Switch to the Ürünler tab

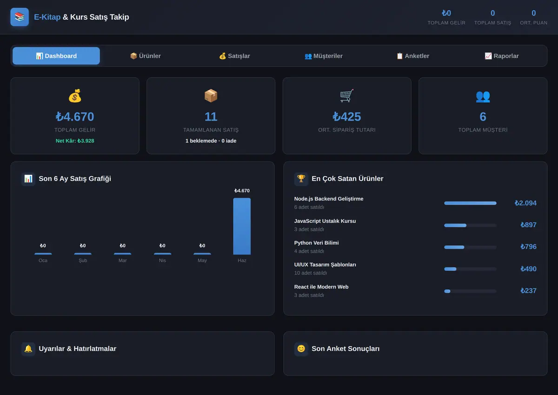click(146, 56)
